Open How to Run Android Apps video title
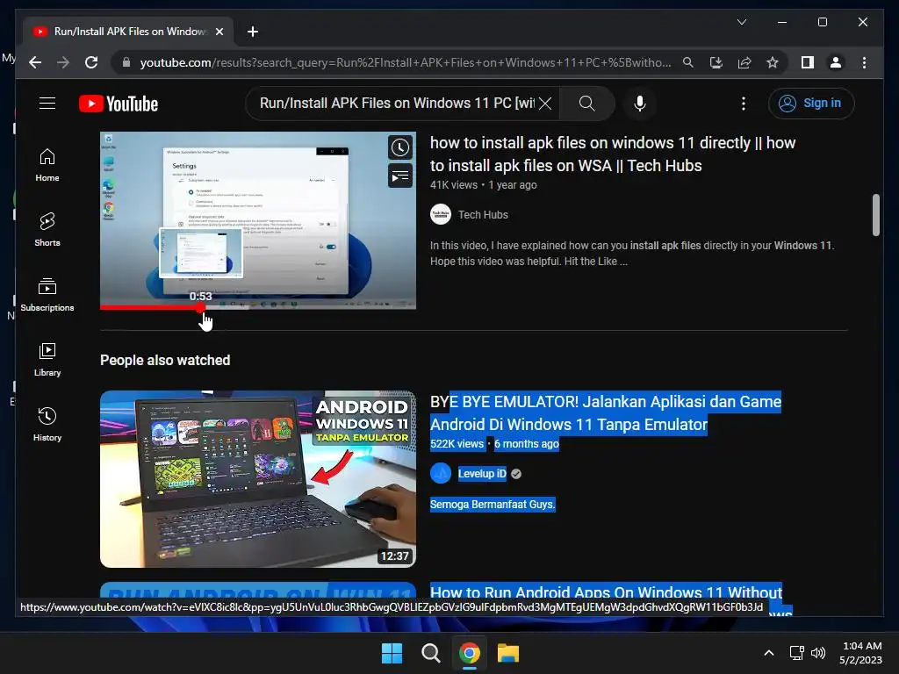The height and width of the screenshot is (674, 899). click(606, 592)
